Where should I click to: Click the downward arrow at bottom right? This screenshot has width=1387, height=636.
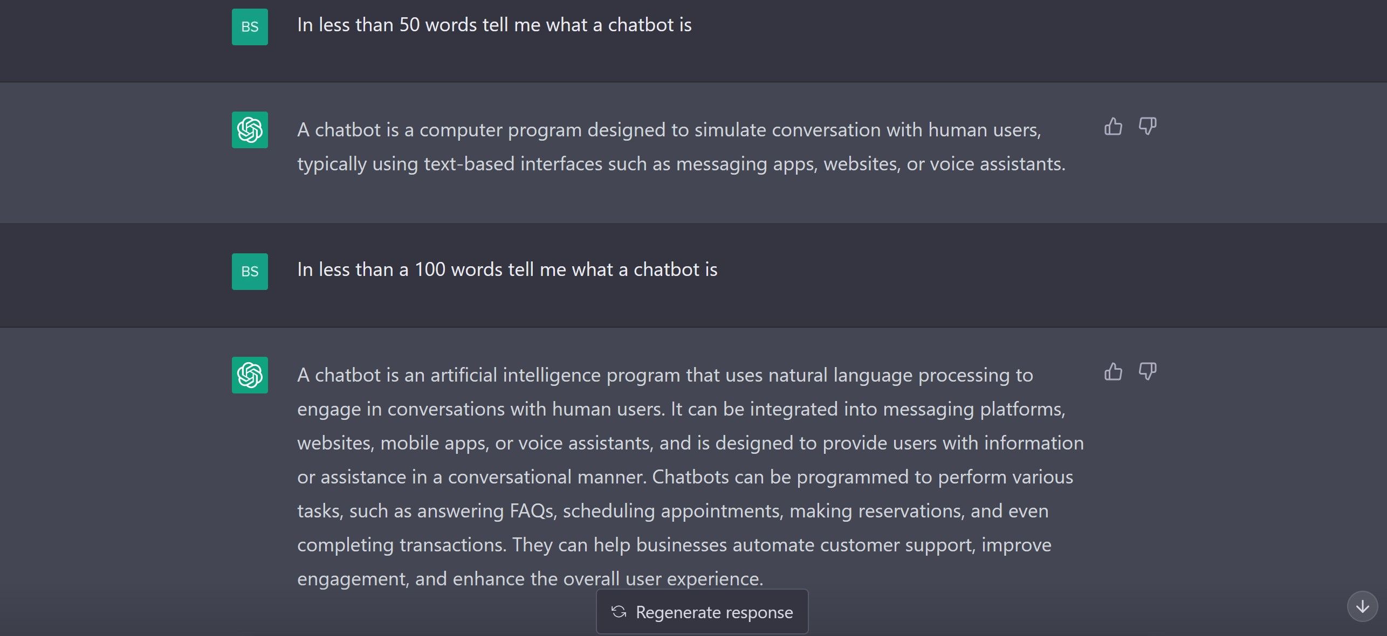(1363, 606)
